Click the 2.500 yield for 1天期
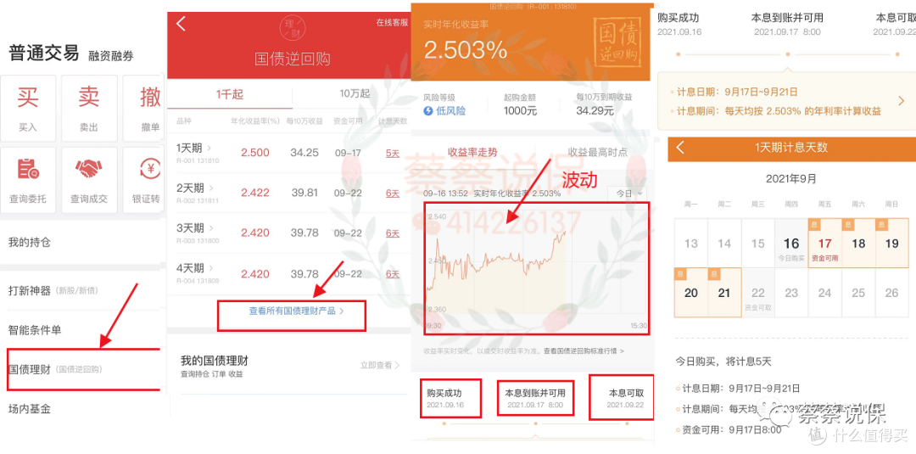The height and width of the screenshot is (454, 916). (x=255, y=153)
